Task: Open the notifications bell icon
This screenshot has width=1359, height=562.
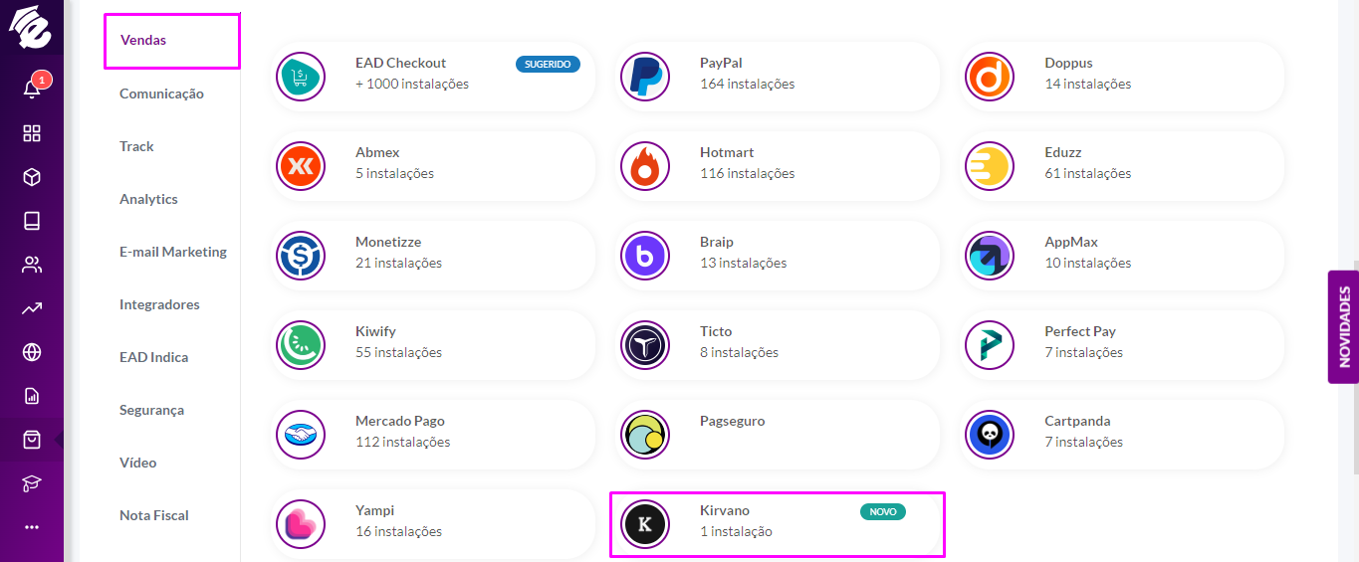Action: pyautogui.click(x=32, y=90)
